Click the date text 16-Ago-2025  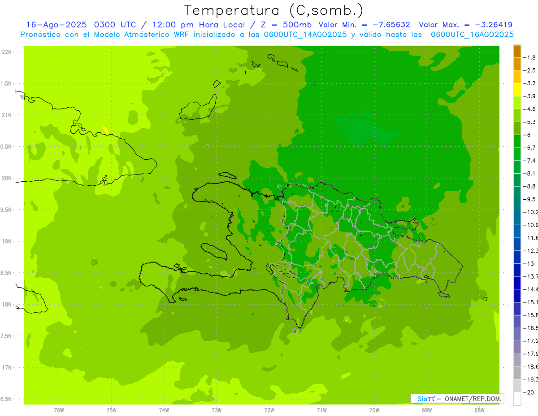point(56,25)
